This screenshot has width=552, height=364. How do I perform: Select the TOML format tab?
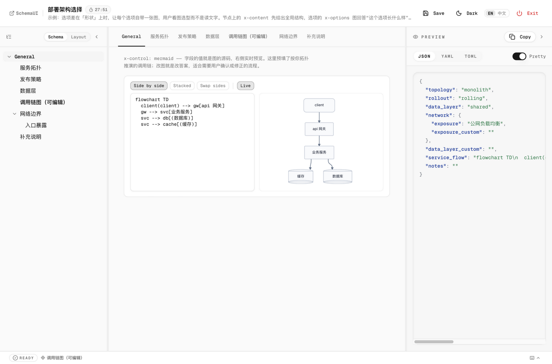pos(471,56)
